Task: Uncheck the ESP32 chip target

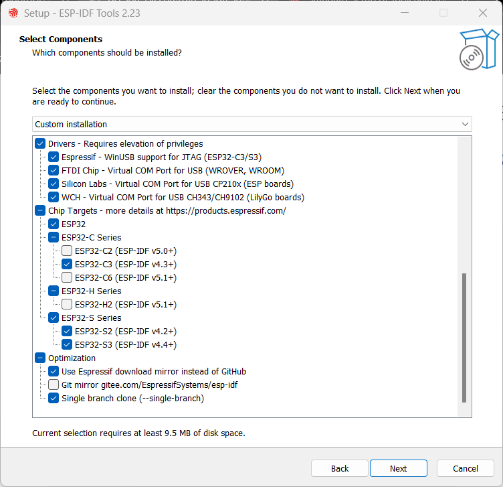Action: point(54,224)
